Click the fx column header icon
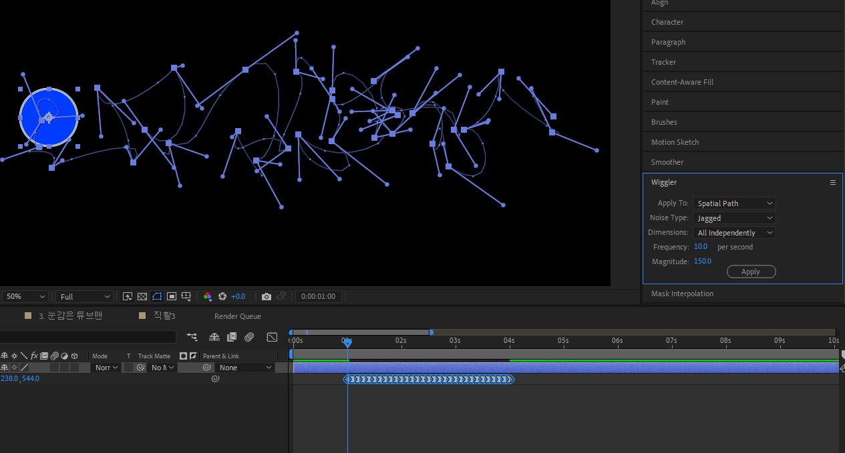Viewport: 845px width, 453px height. [x=34, y=356]
